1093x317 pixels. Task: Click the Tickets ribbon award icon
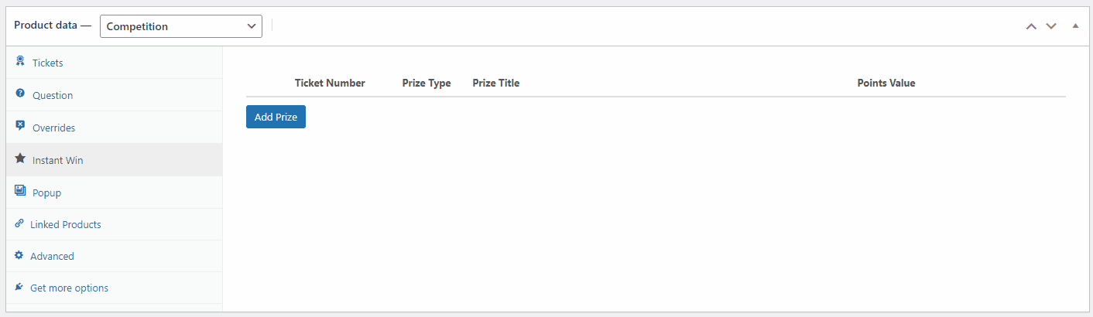pyautogui.click(x=20, y=61)
